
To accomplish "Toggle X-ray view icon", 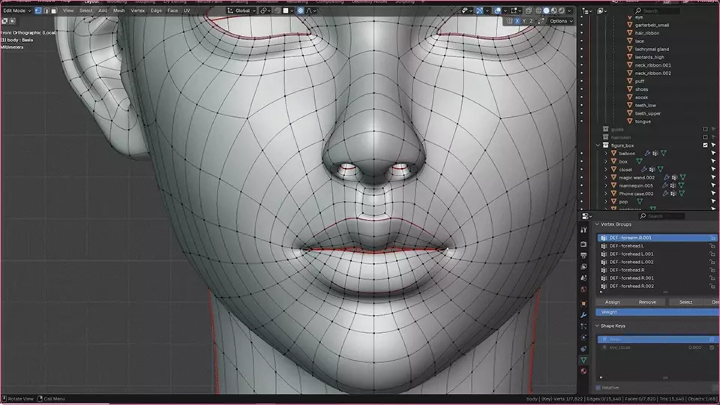I will [529, 10].
